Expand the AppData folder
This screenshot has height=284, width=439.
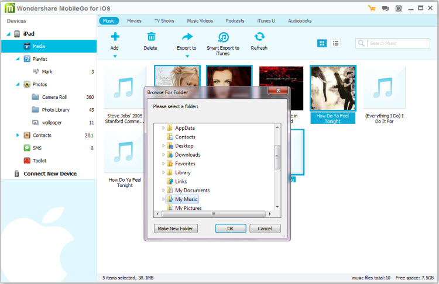(x=163, y=128)
